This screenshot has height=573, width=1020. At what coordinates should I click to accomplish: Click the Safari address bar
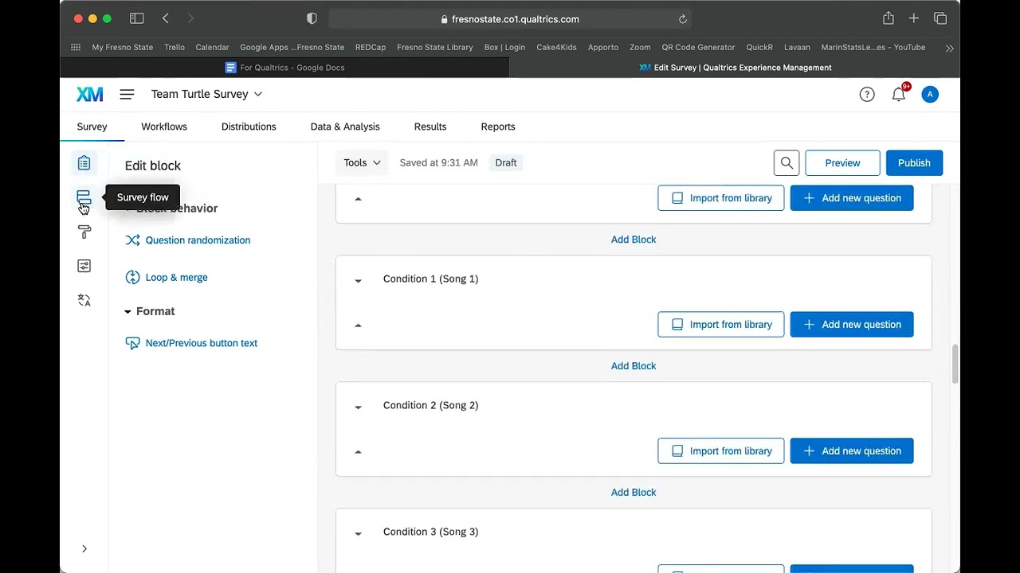510,19
